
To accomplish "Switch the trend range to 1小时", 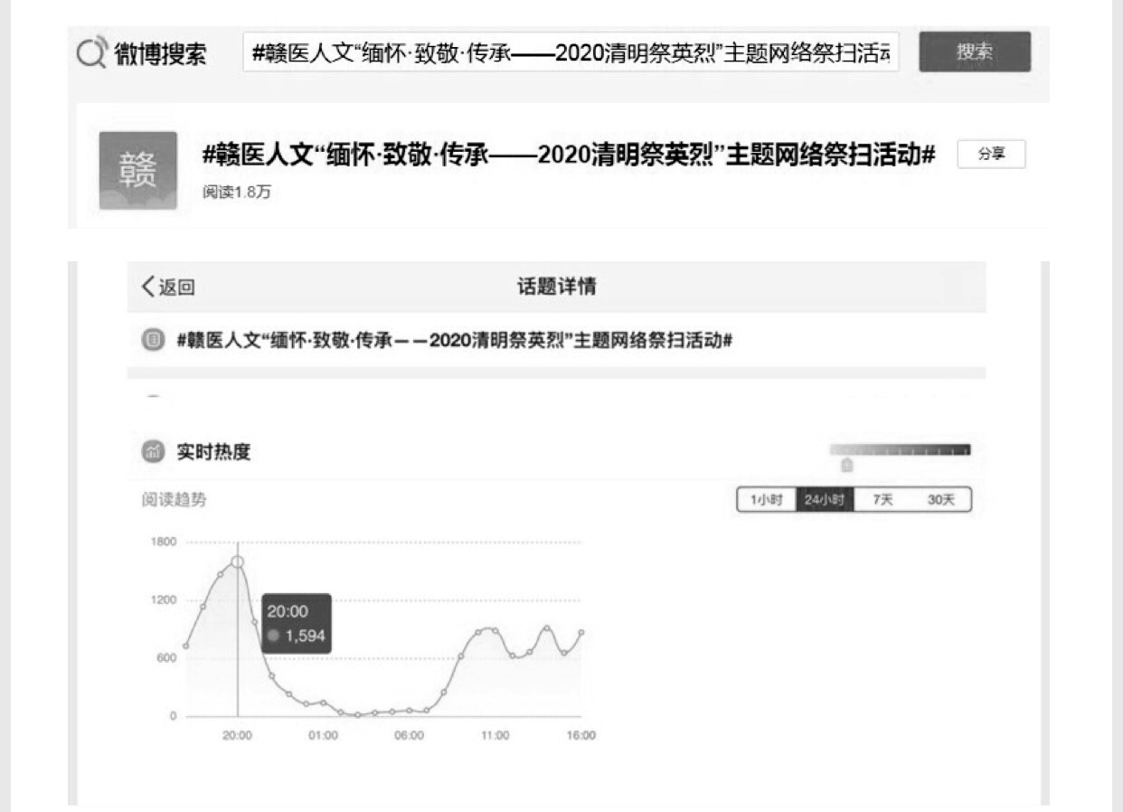I will pos(766,500).
